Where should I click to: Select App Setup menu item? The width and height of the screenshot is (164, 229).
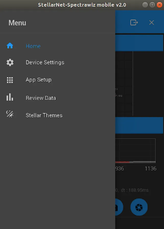click(58, 80)
